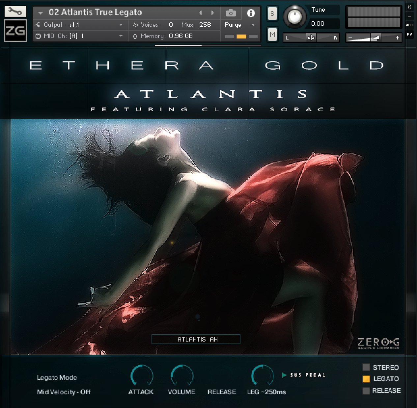Enable the STEREO checkbox

coord(366,367)
